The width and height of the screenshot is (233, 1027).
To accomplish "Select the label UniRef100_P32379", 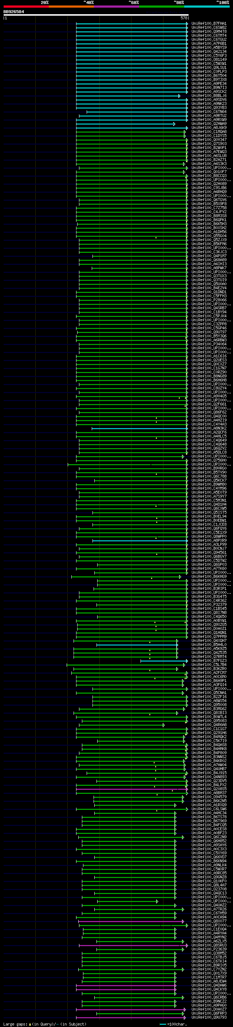I will 209,604.
